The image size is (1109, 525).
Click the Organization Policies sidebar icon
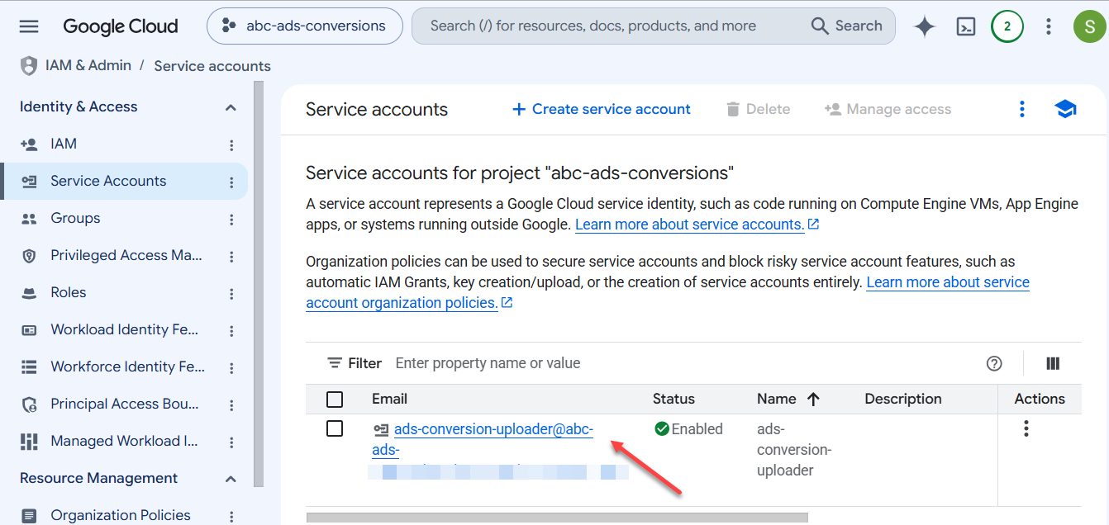pos(29,516)
